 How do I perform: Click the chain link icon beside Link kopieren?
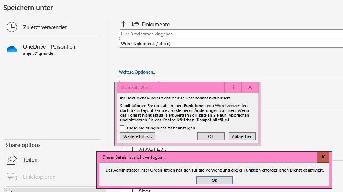(x=12, y=177)
